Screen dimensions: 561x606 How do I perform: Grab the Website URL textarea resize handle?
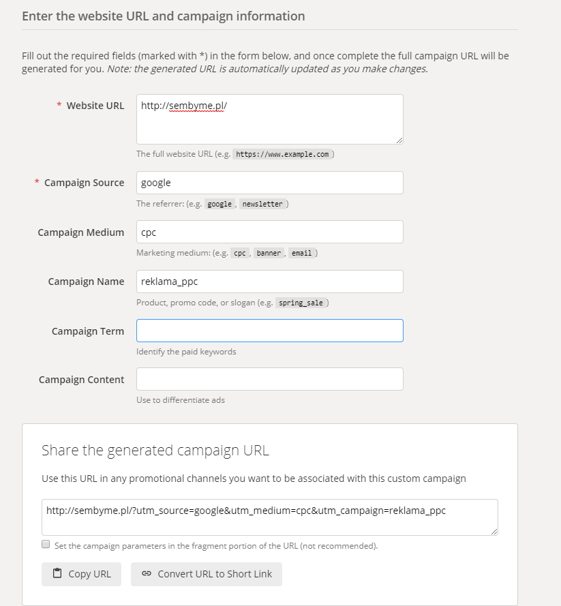click(399, 140)
